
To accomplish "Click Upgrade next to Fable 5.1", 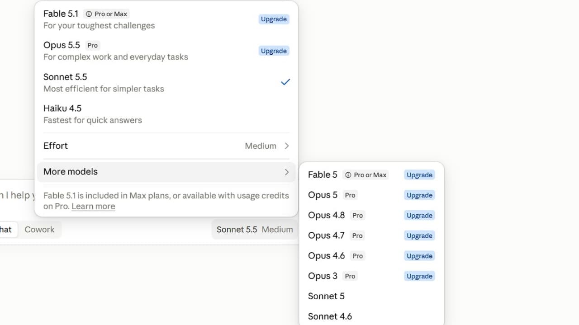I will 274,19.
